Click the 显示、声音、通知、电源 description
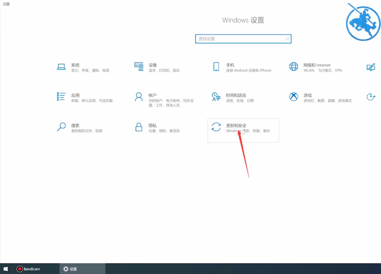Viewport: 381px width, 274px height. [x=90, y=70]
